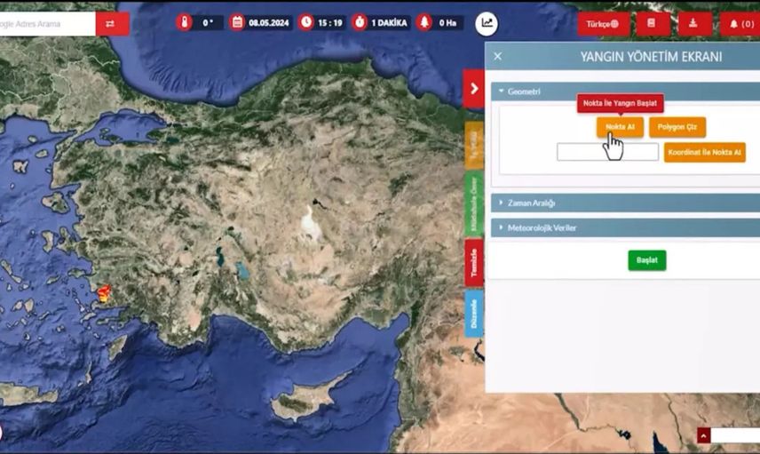Screen dimensions: 760x454
Task: Select the blue Düzenle side tab
Action: click(x=474, y=314)
